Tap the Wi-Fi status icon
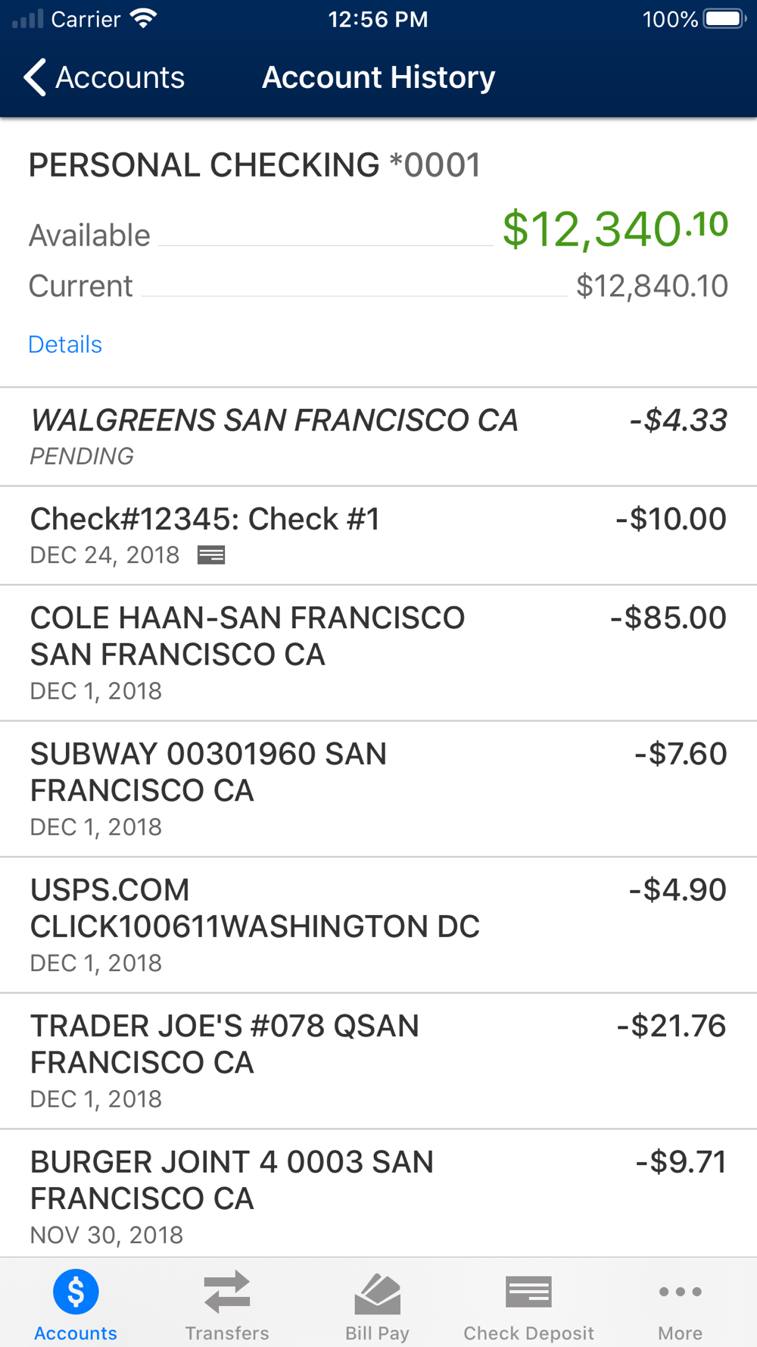The height and width of the screenshot is (1347, 757). point(143,19)
